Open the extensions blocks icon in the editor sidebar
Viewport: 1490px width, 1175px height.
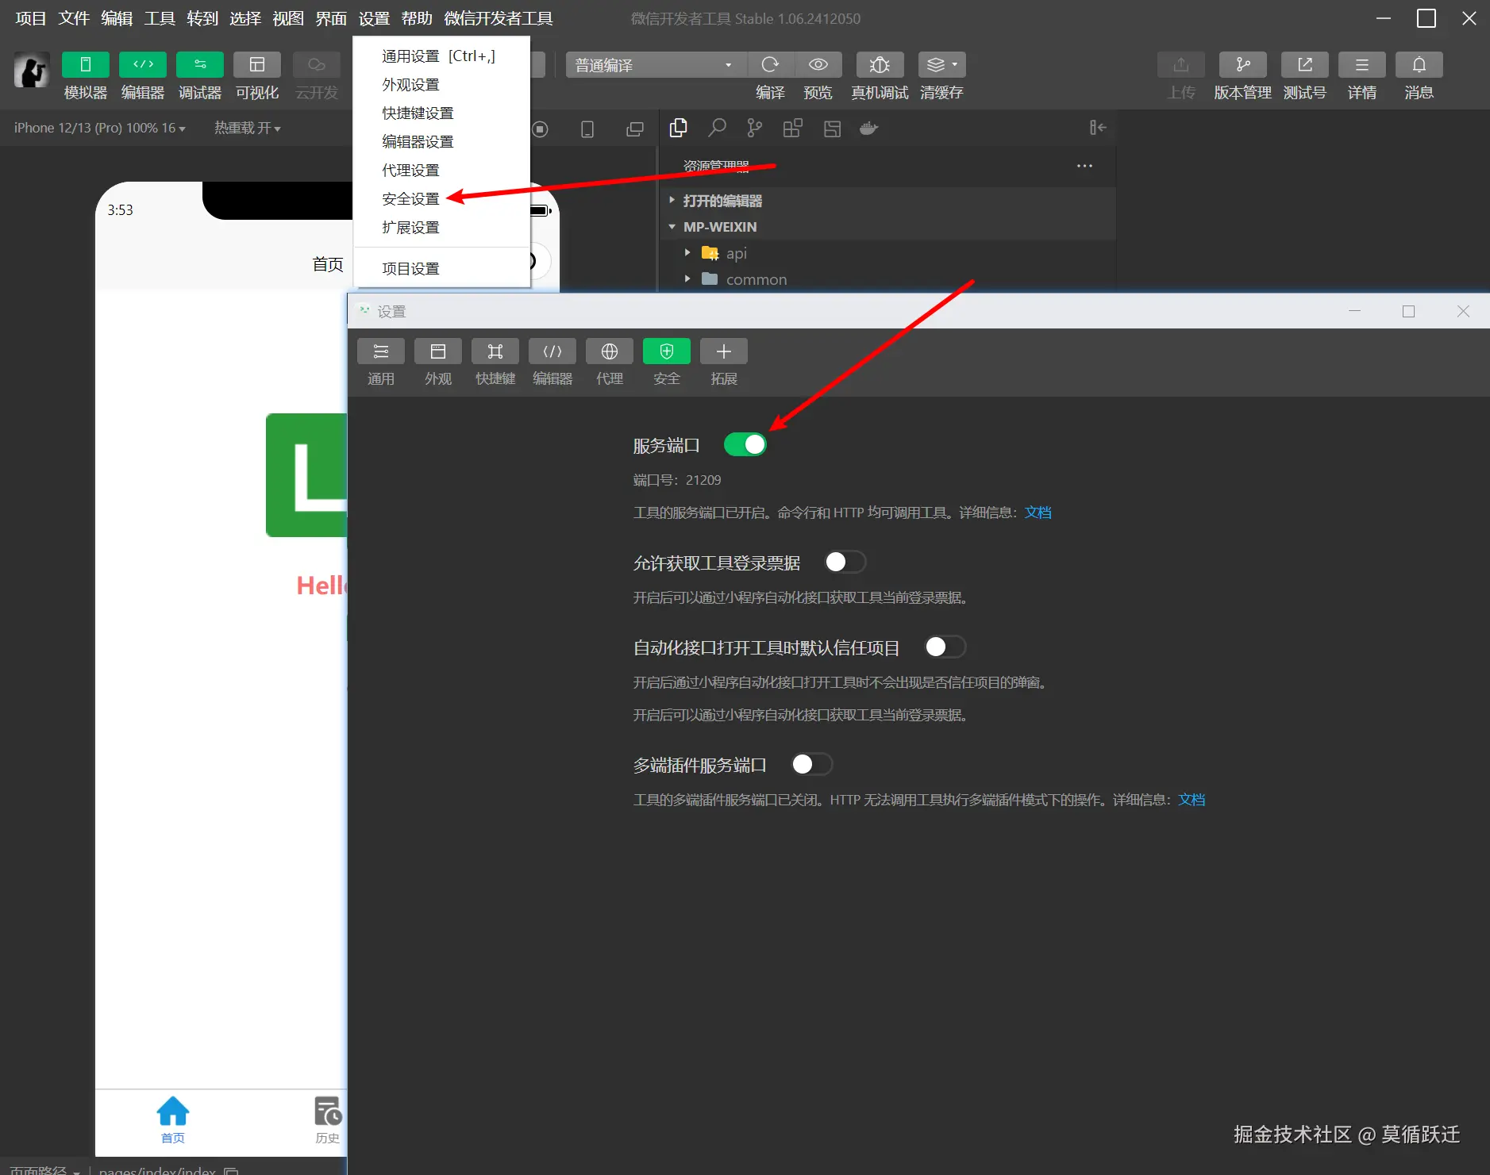coord(793,129)
